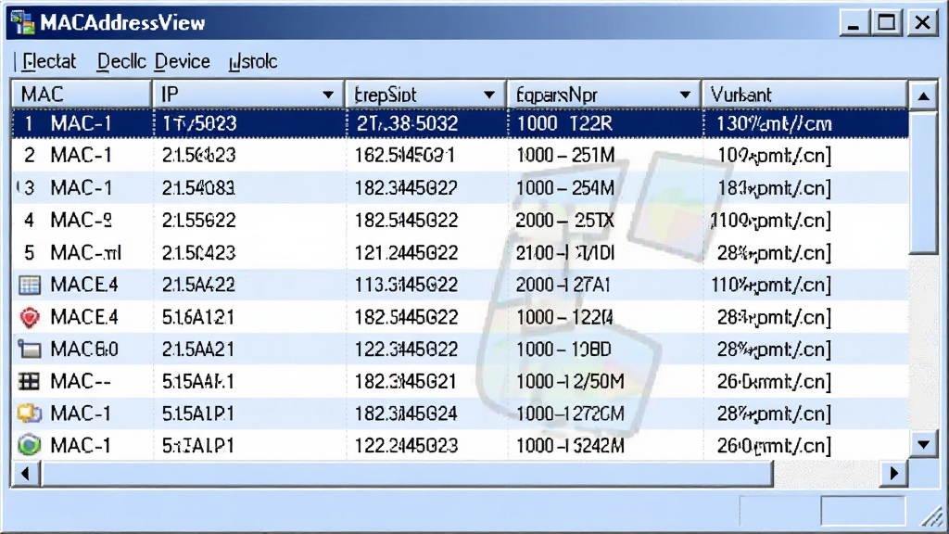Click the cell 1000 – 251M
949x534 pixels.
click(x=565, y=156)
